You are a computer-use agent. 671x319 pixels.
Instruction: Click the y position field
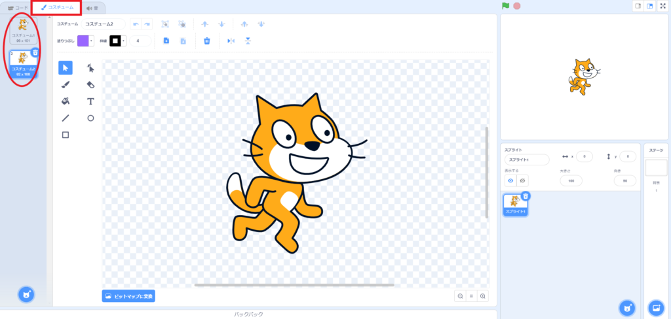[x=628, y=157]
